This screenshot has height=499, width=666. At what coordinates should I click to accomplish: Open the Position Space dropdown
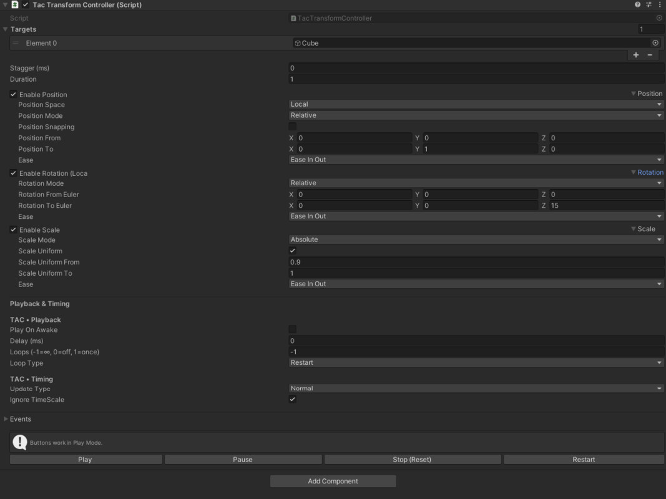point(476,104)
